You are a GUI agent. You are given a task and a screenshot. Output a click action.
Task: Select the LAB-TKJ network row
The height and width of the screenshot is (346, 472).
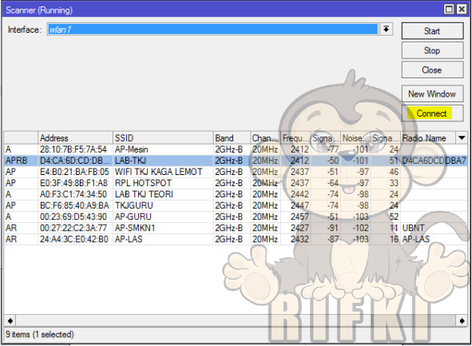point(236,161)
